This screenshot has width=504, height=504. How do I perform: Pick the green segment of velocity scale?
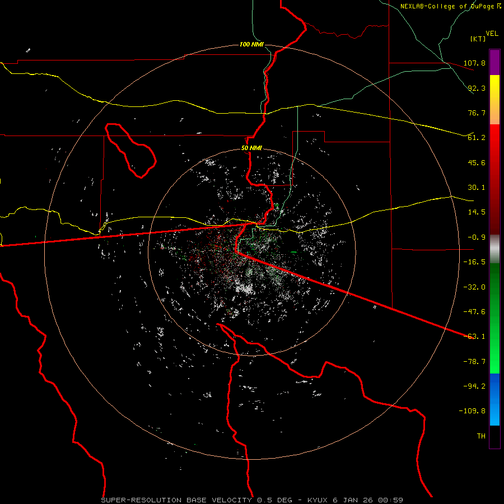tap(494, 318)
